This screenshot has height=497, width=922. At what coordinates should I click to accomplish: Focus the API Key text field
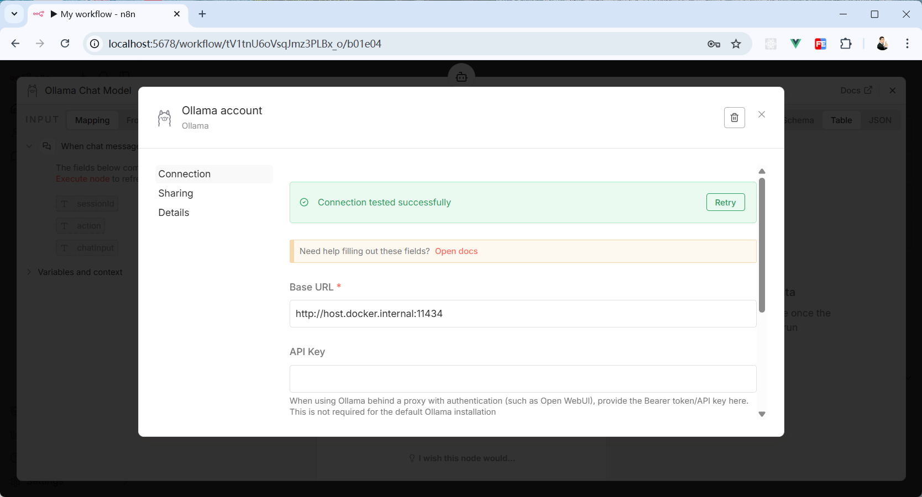point(522,379)
